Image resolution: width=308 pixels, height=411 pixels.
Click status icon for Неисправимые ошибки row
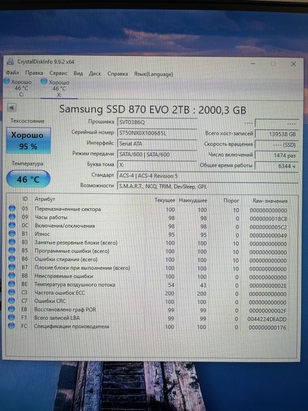coord(12,275)
